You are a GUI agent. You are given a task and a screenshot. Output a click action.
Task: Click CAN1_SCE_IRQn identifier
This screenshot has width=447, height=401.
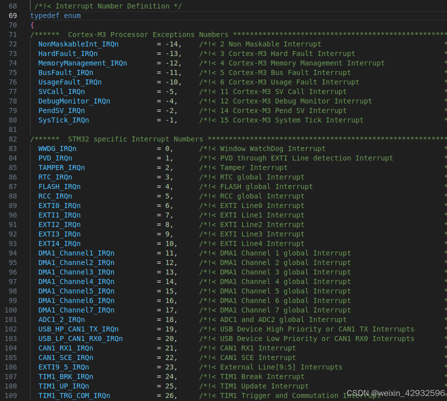tap(66, 357)
